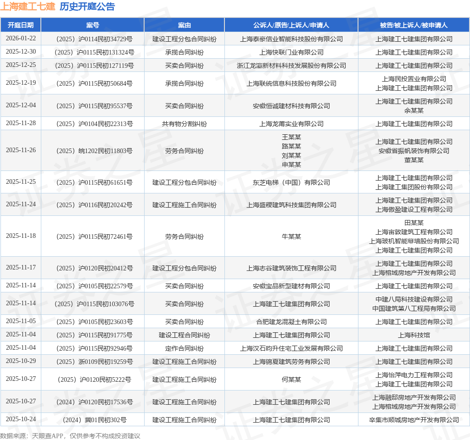Click date 2025-12-25
The height and width of the screenshot is (440, 470).
coord(21,65)
